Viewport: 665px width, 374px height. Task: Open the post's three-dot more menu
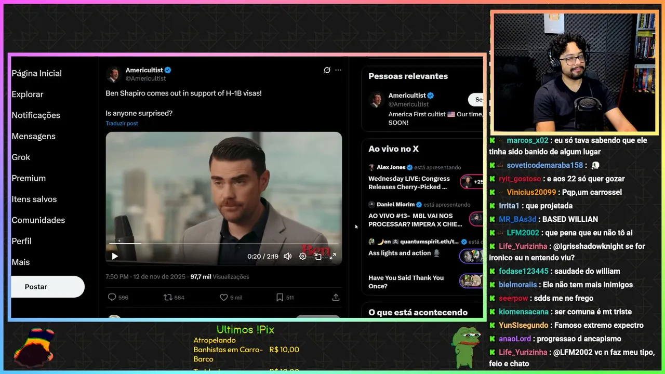[338, 70]
